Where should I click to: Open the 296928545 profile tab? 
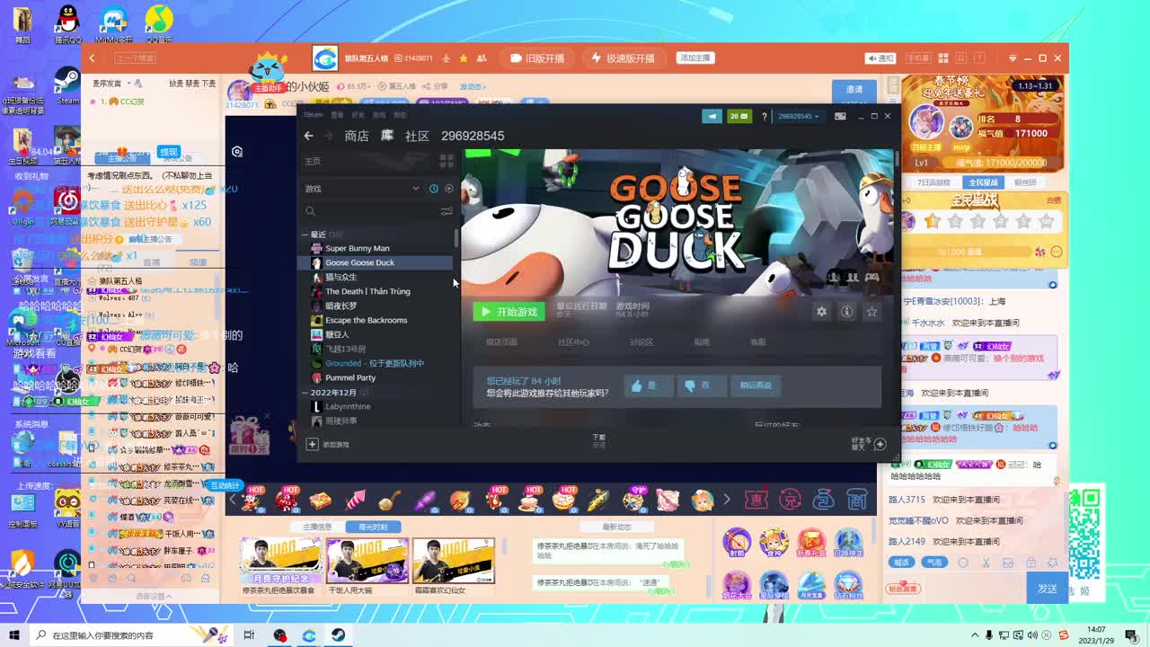pos(473,136)
